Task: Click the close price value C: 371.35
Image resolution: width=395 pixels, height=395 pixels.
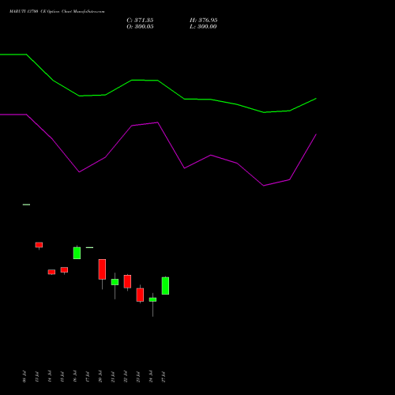Action: (140, 21)
